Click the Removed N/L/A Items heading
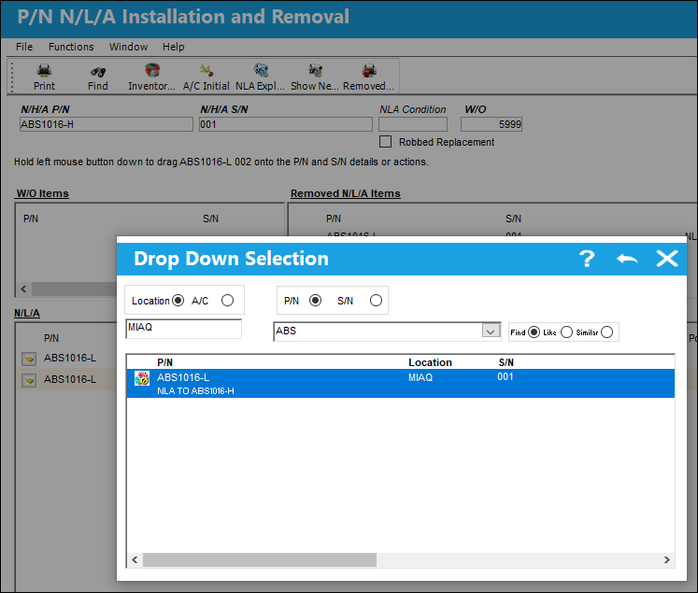The image size is (698, 593). [x=346, y=193]
